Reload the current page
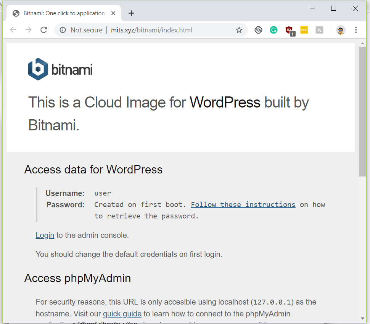This screenshot has height=324, width=370. tap(43, 30)
